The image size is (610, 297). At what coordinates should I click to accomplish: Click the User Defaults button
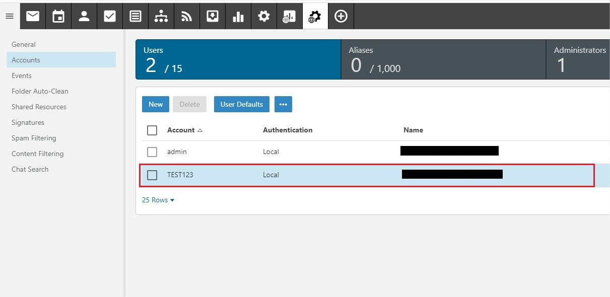point(242,104)
